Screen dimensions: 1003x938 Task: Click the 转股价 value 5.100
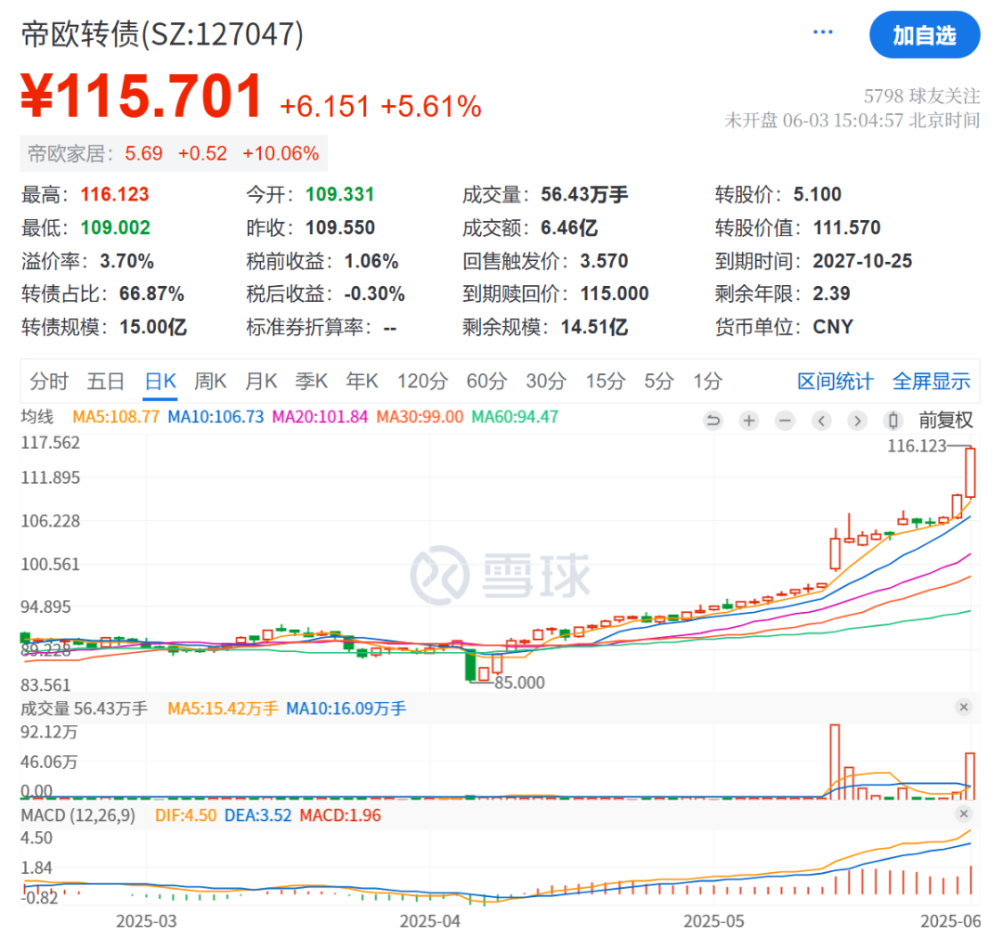tap(817, 194)
